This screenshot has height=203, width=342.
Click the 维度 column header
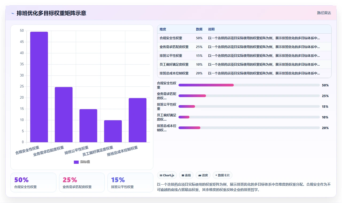point(163,29)
